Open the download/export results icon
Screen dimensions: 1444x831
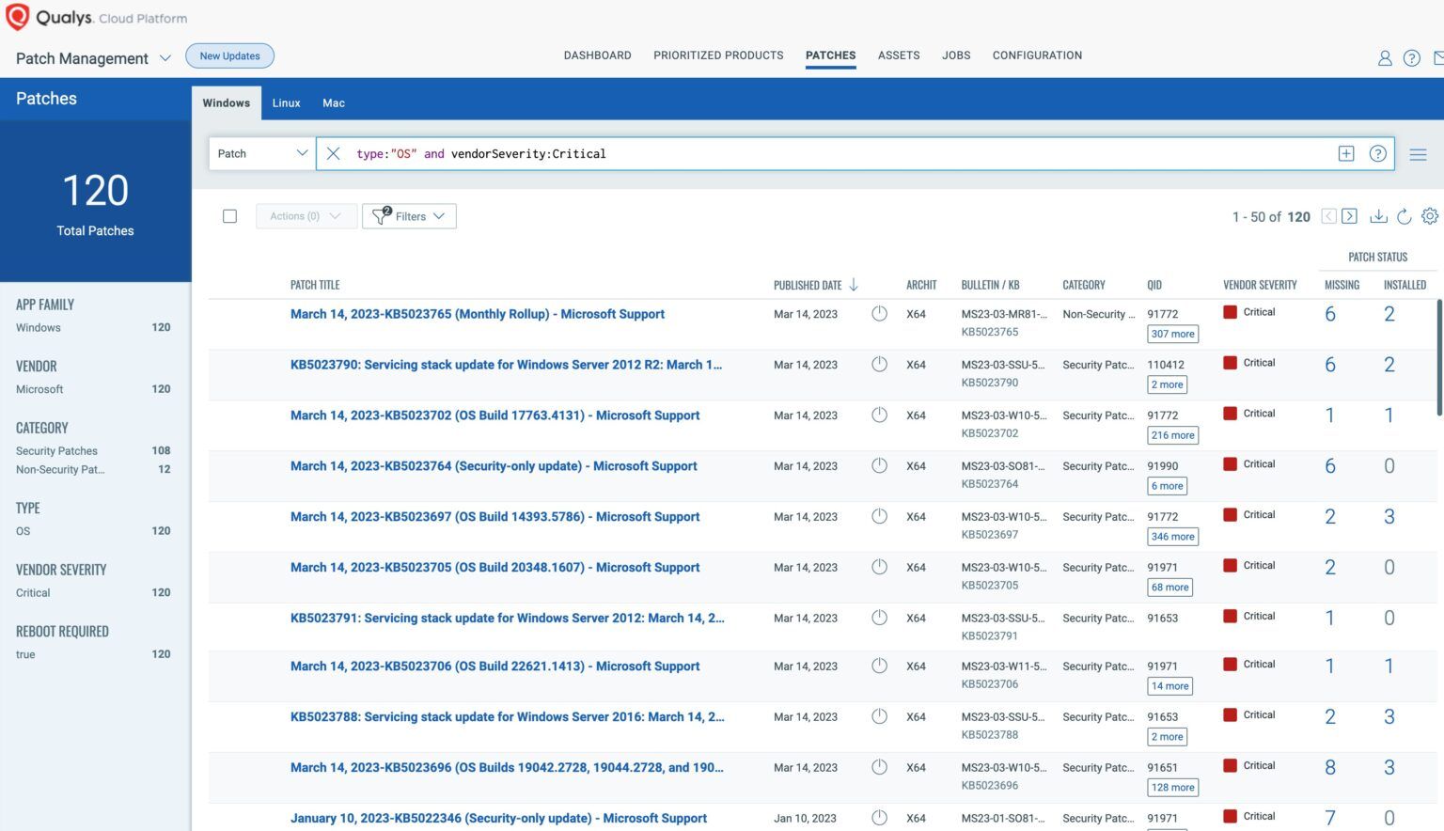(x=1378, y=216)
